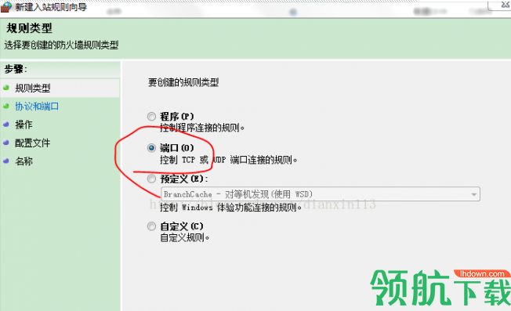Click the 控制 TCP 或 UDP 端口连接的规则 text
This screenshot has height=311, width=511.
pyautogui.click(x=228, y=160)
